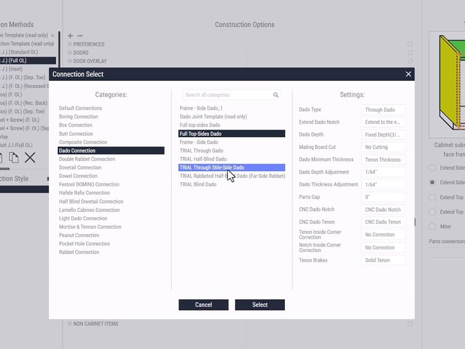Viewport: 465px width, 349px height.
Task: Click the copy construction method icon
Action: click(x=14, y=158)
